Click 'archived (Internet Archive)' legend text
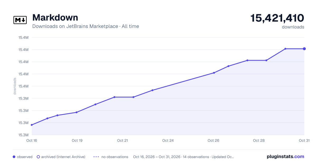The height and width of the screenshot is (166, 317). (63, 157)
